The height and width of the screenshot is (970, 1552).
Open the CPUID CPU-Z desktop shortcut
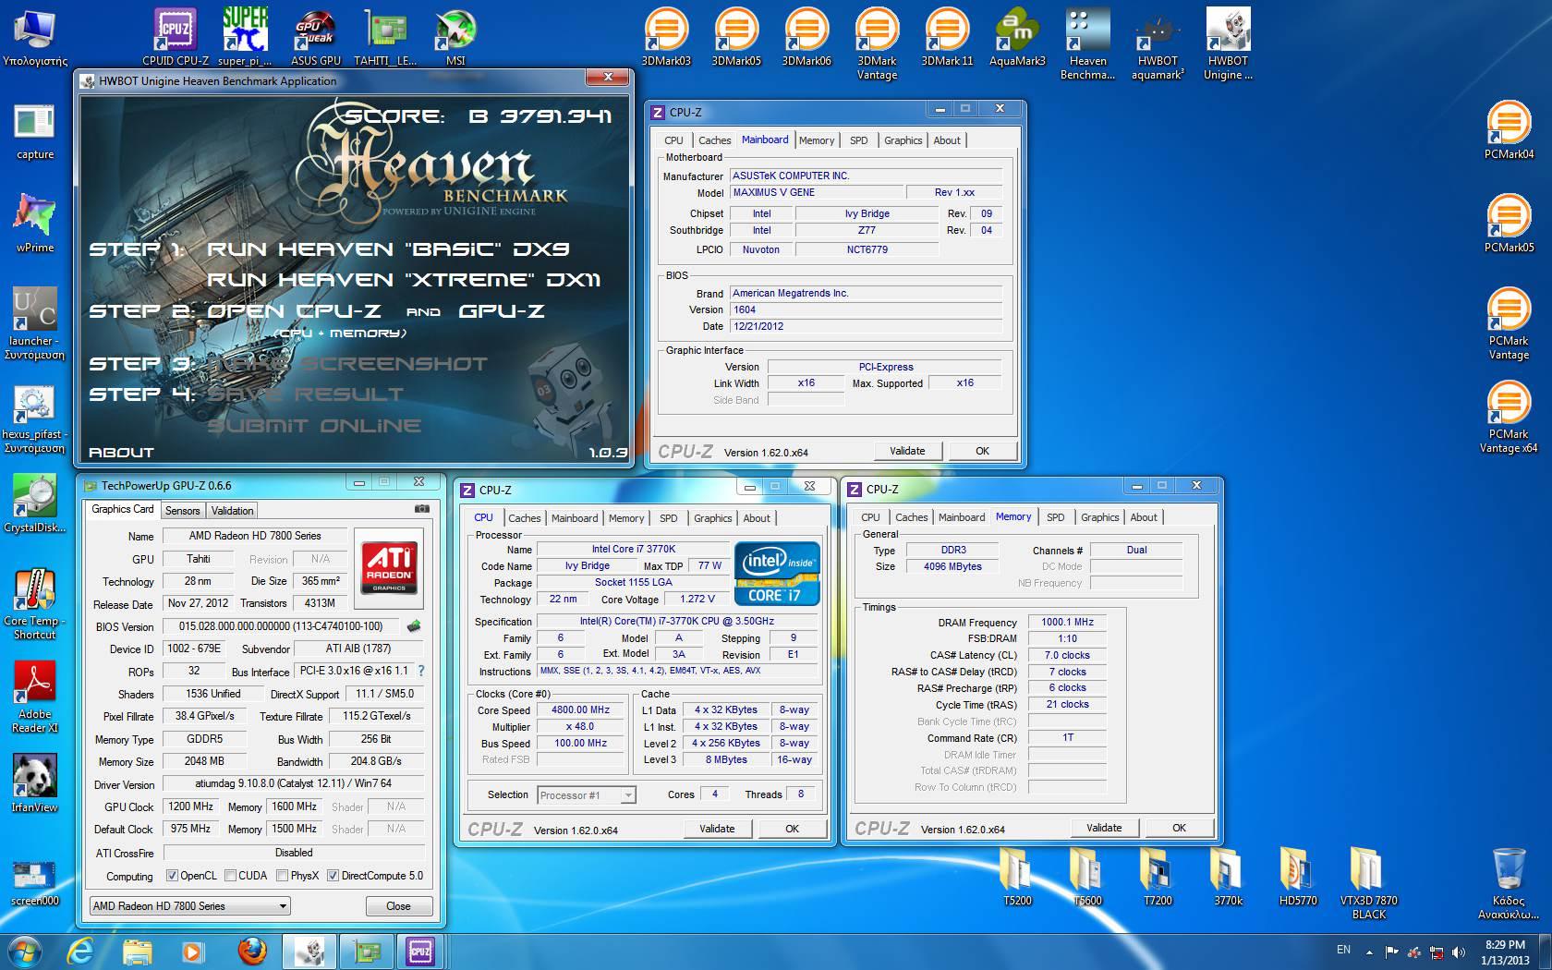(x=176, y=37)
